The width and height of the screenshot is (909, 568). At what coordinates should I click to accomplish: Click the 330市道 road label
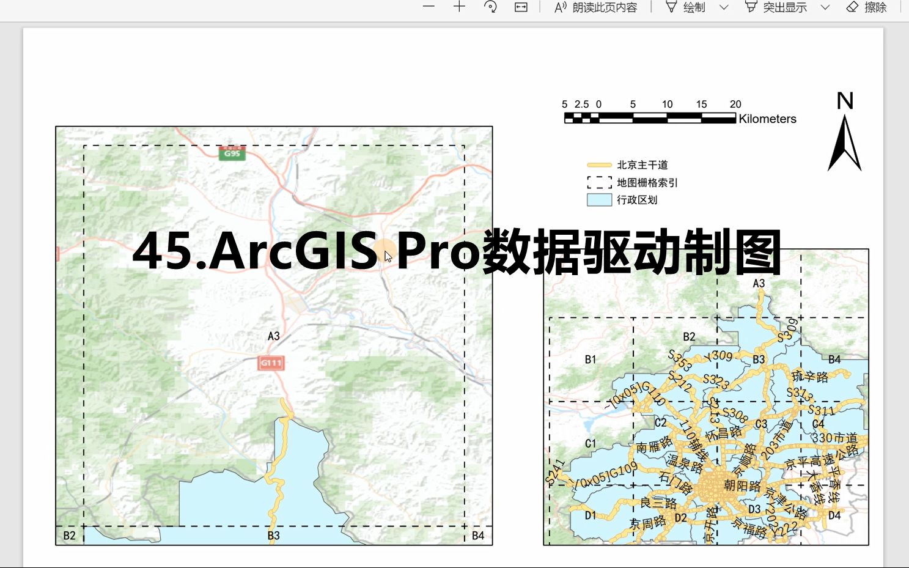(834, 438)
